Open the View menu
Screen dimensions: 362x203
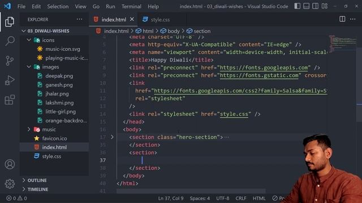[80, 6]
